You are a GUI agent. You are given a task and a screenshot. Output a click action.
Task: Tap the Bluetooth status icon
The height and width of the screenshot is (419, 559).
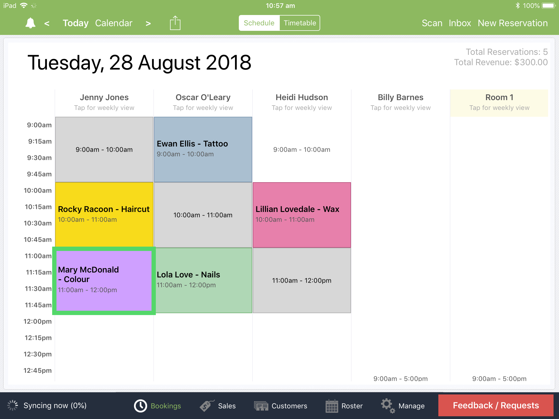(x=518, y=5)
